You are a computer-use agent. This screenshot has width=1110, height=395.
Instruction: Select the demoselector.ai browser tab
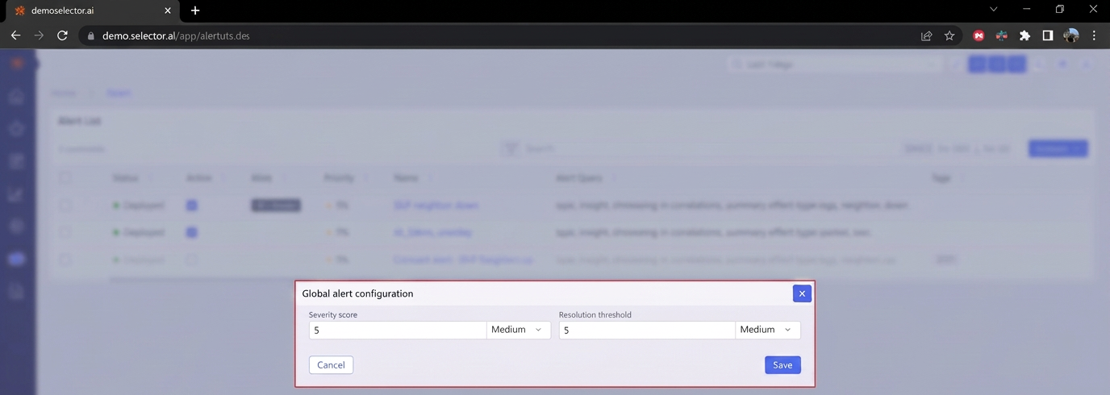(x=92, y=11)
